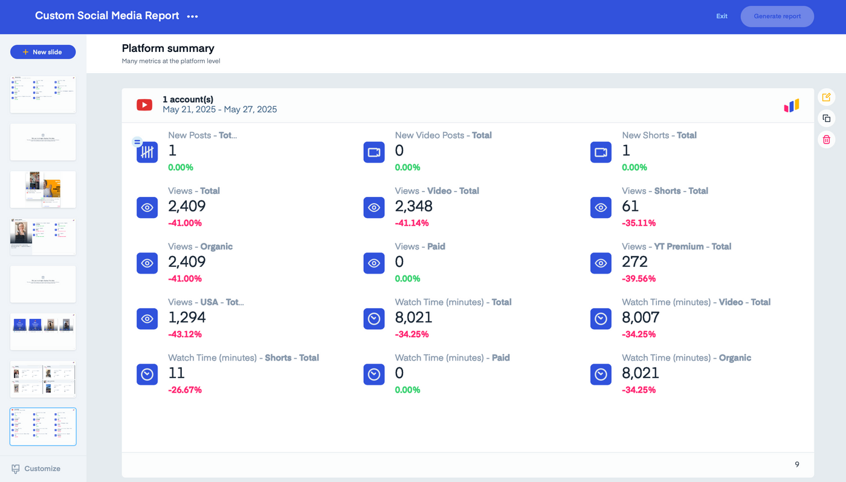Delete the slide with the trash icon
The height and width of the screenshot is (482, 846).
coord(826,140)
